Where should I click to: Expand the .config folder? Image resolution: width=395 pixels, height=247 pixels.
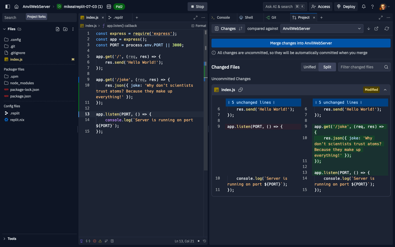pos(39,40)
